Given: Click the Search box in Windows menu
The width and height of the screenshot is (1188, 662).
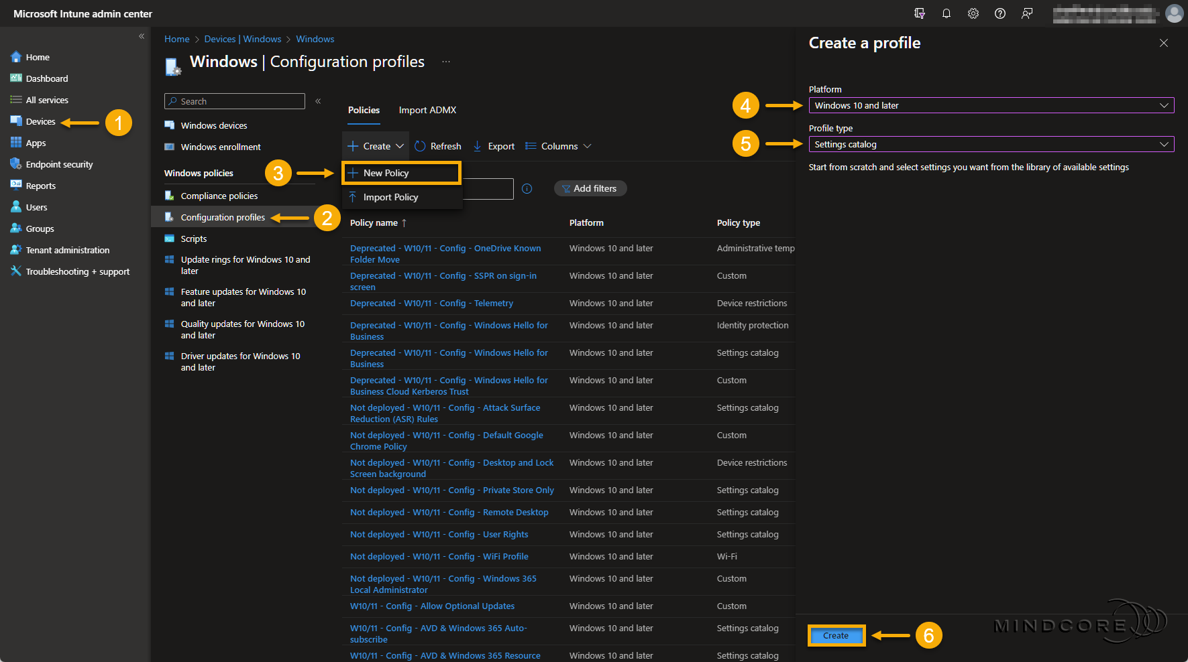Looking at the screenshot, I should tap(235, 101).
